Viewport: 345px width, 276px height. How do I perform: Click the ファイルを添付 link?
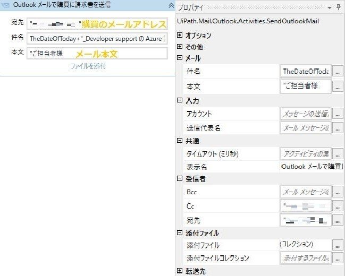88,66
